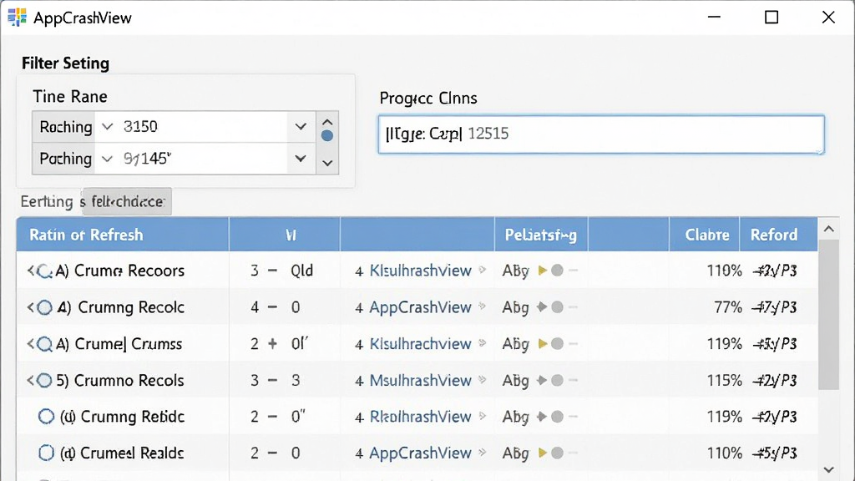
Task: Click the table vertical scrollbar thumb
Action: [829, 315]
